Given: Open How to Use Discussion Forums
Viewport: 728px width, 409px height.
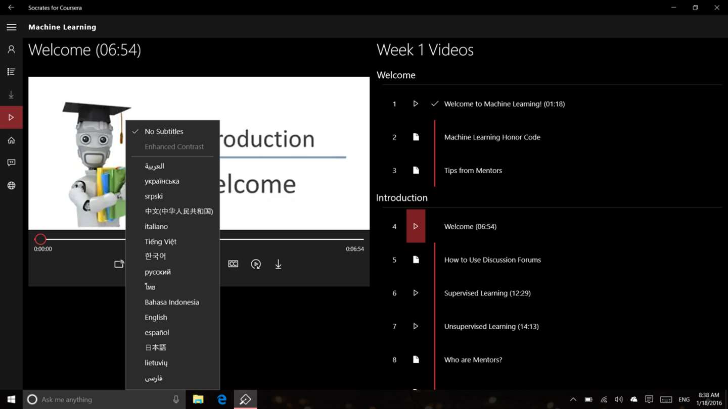Looking at the screenshot, I should (492, 260).
